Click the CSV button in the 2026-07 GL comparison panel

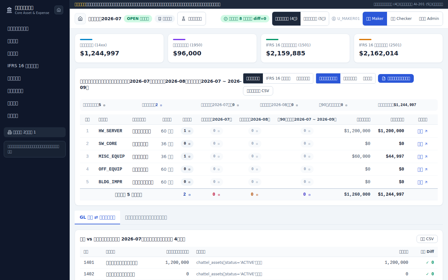[x=427, y=239]
